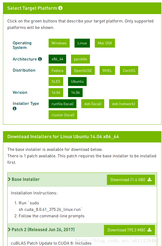This screenshot has height=246, width=162.
Task: Choose the Mac OSX option
Action: (105, 43)
